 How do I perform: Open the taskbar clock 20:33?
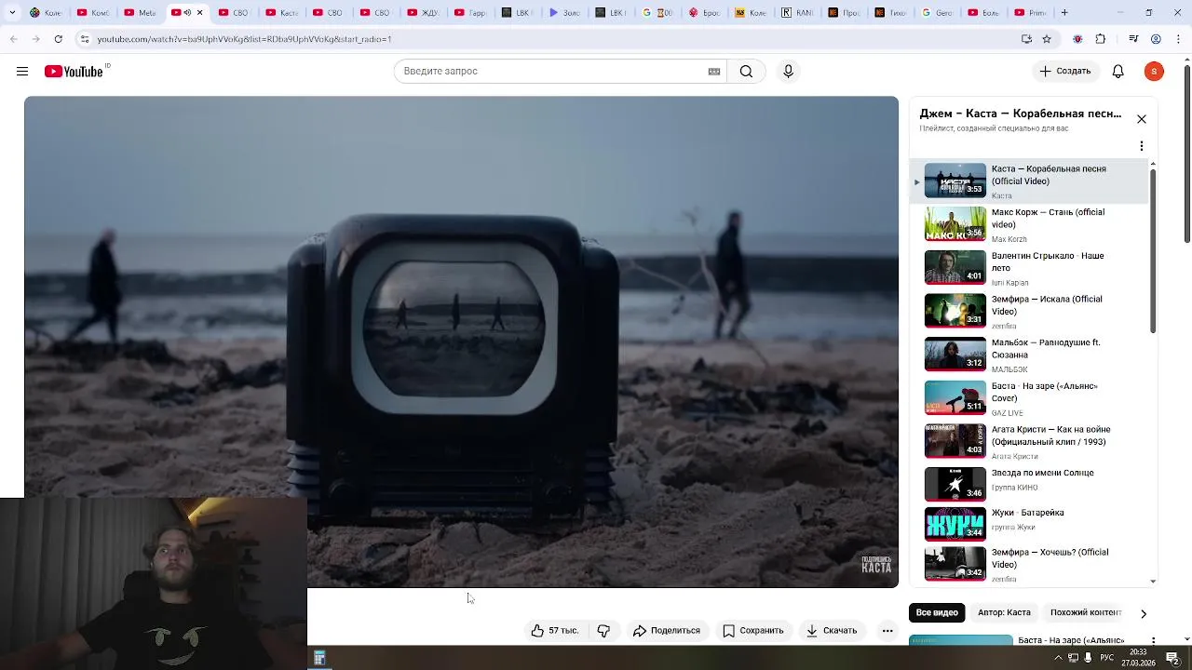point(1138,658)
